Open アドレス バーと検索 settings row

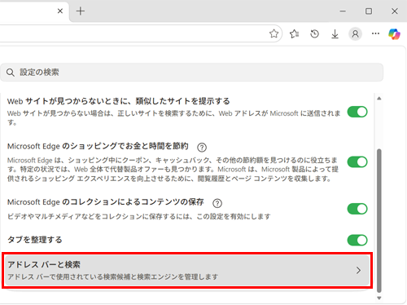[x=187, y=271]
